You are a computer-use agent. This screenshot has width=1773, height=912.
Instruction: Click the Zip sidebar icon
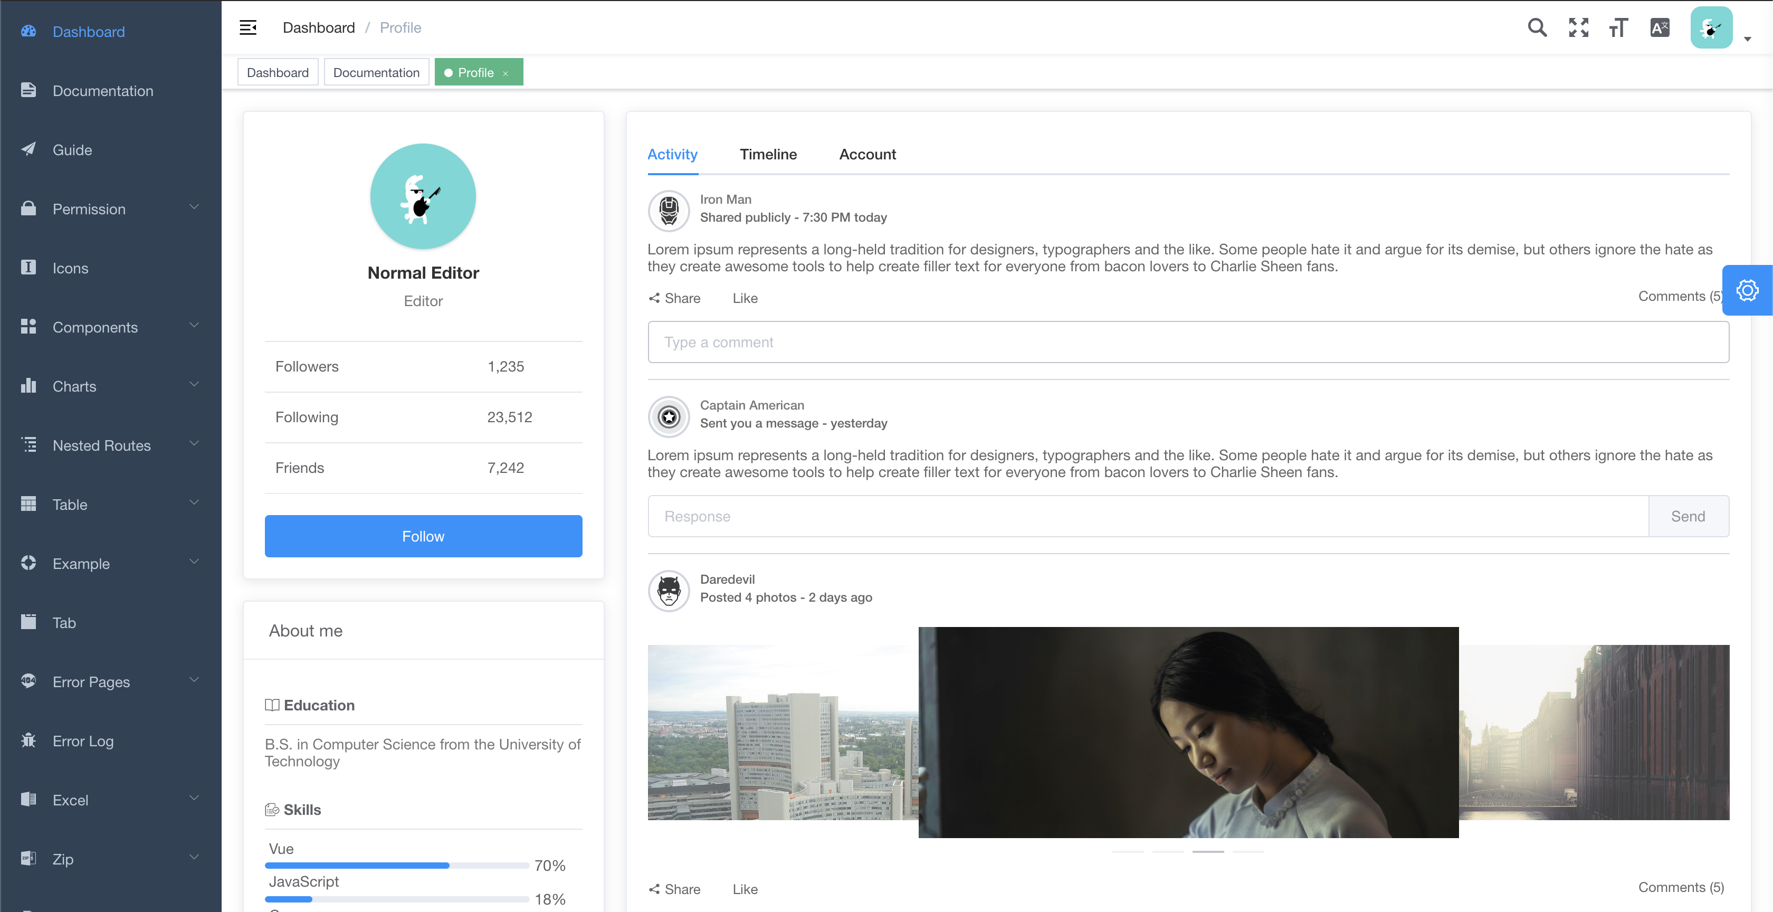click(x=28, y=858)
